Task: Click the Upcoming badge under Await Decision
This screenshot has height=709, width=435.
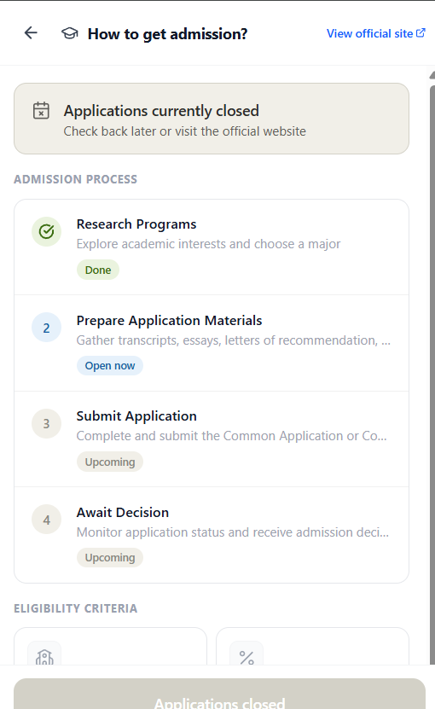Action: click(110, 557)
